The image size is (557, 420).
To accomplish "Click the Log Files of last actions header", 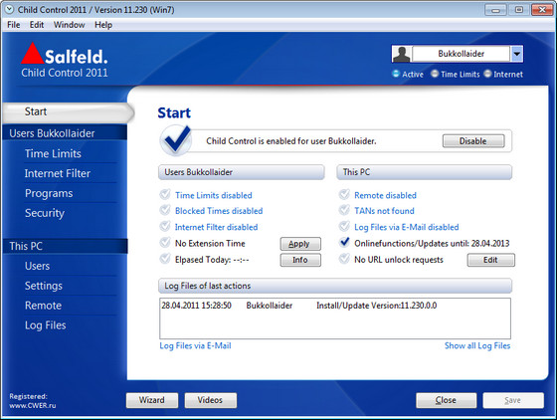I will pos(335,286).
